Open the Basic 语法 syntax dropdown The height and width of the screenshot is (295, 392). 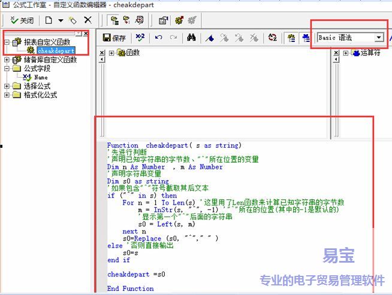[x=379, y=38]
